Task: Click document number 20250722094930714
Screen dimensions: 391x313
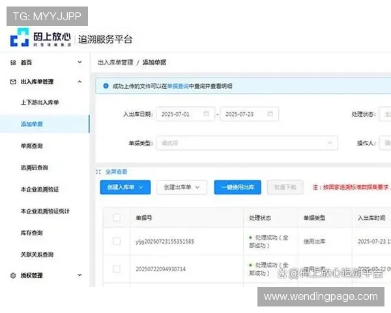Action: [160, 269]
